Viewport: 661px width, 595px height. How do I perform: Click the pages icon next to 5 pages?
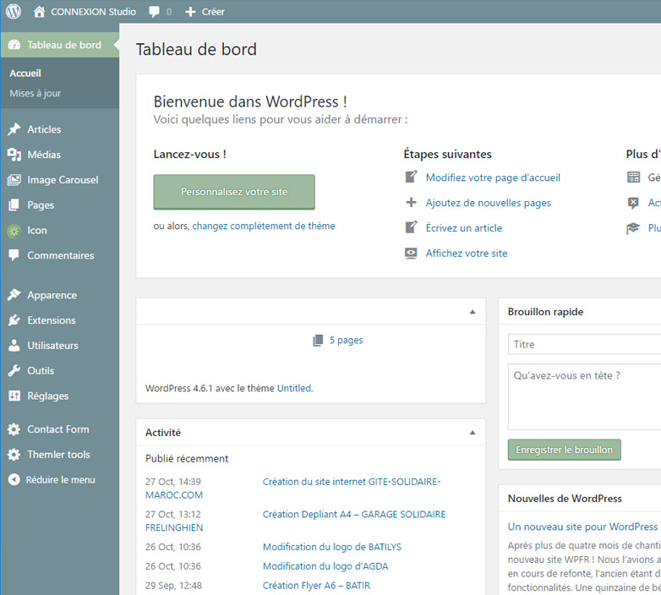click(x=318, y=340)
